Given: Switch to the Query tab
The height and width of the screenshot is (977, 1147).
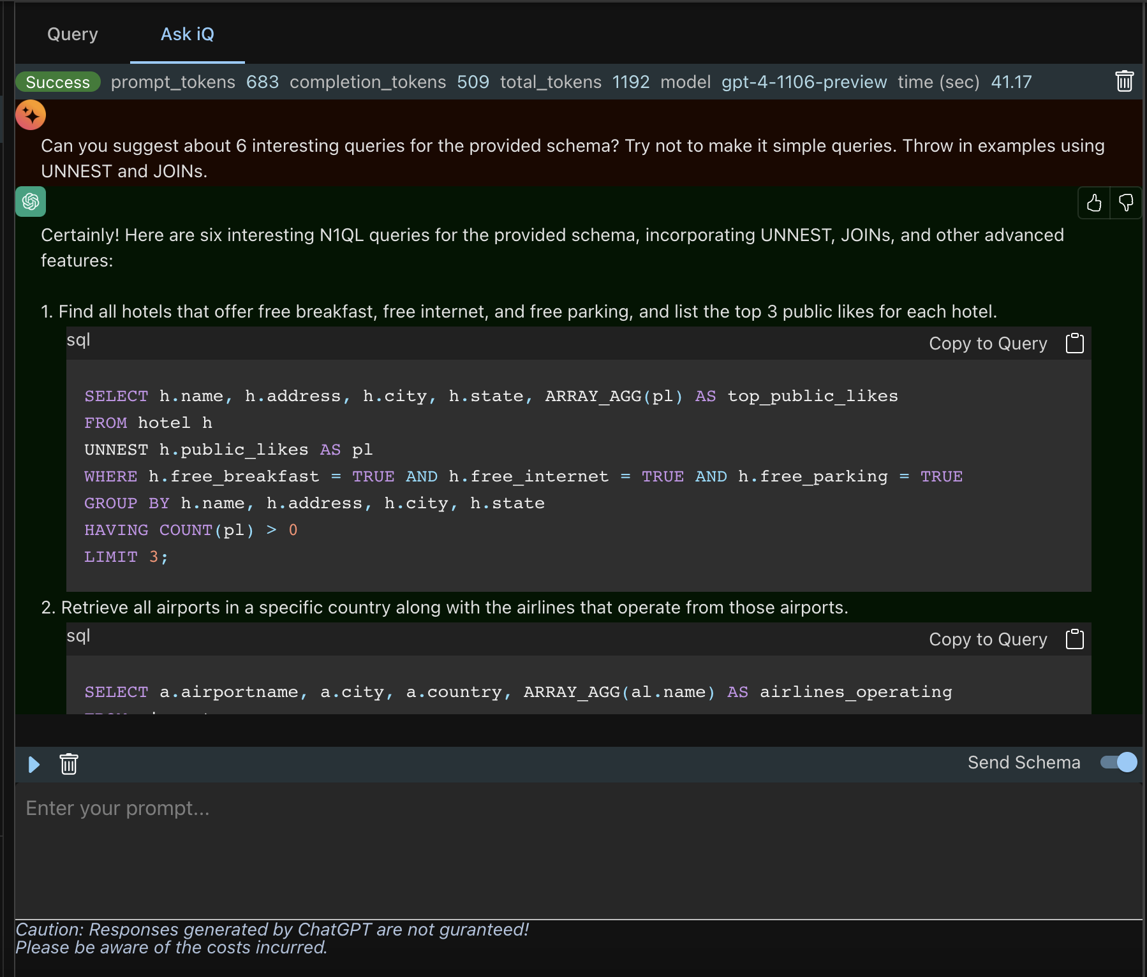Looking at the screenshot, I should click(73, 34).
